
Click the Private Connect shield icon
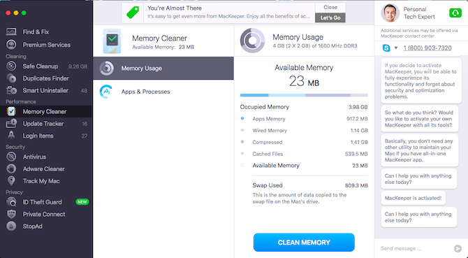[x=11, y=214]
